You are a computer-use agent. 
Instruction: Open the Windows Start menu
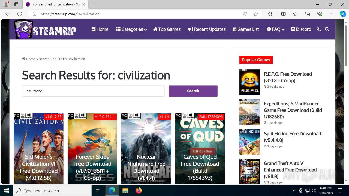click(7, 191)
